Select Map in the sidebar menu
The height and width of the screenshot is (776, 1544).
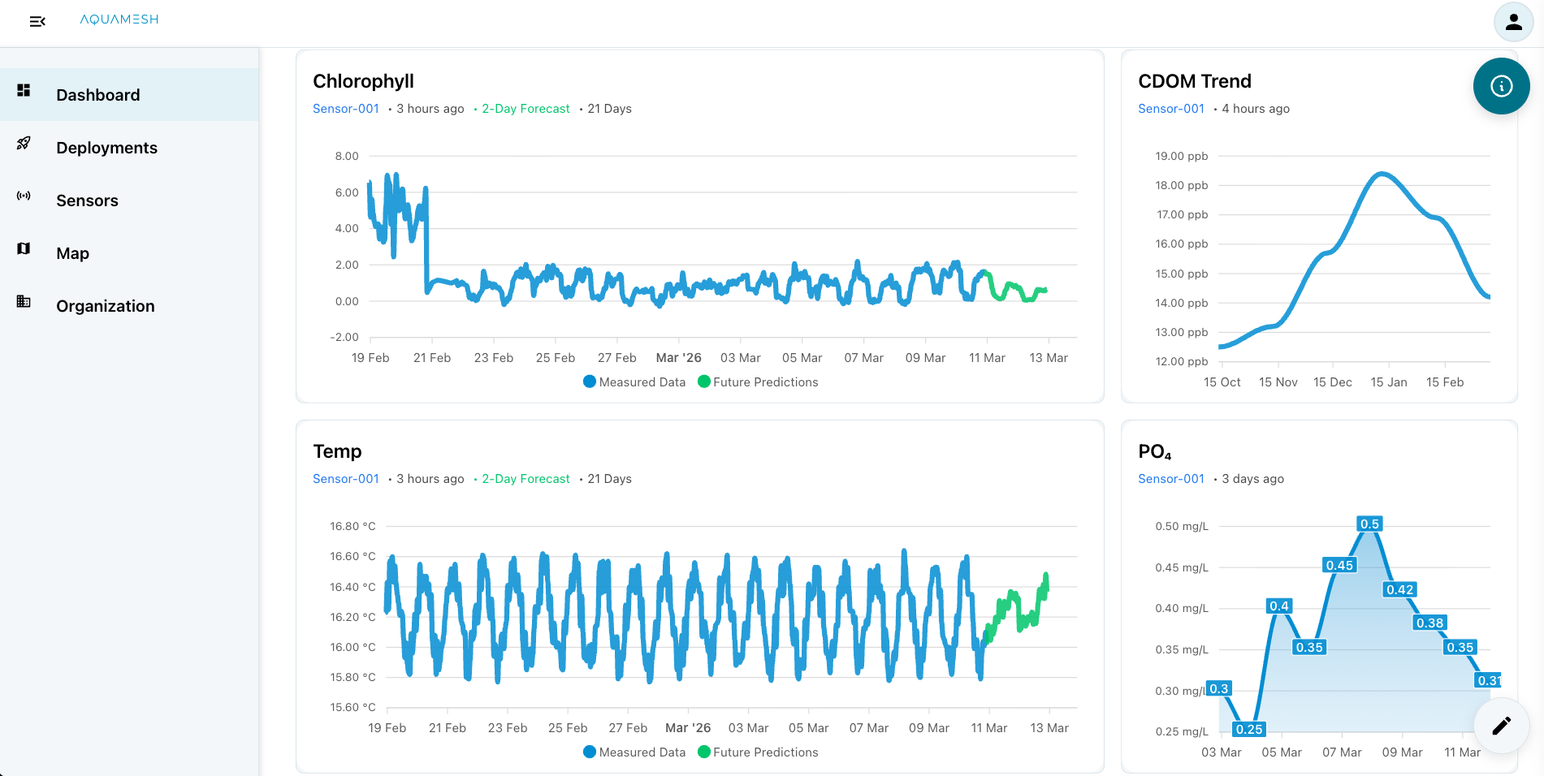[73, 252]
